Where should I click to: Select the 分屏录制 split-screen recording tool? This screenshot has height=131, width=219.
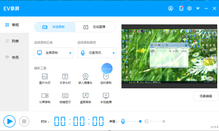pyautogui.click(x=45, y=98)
